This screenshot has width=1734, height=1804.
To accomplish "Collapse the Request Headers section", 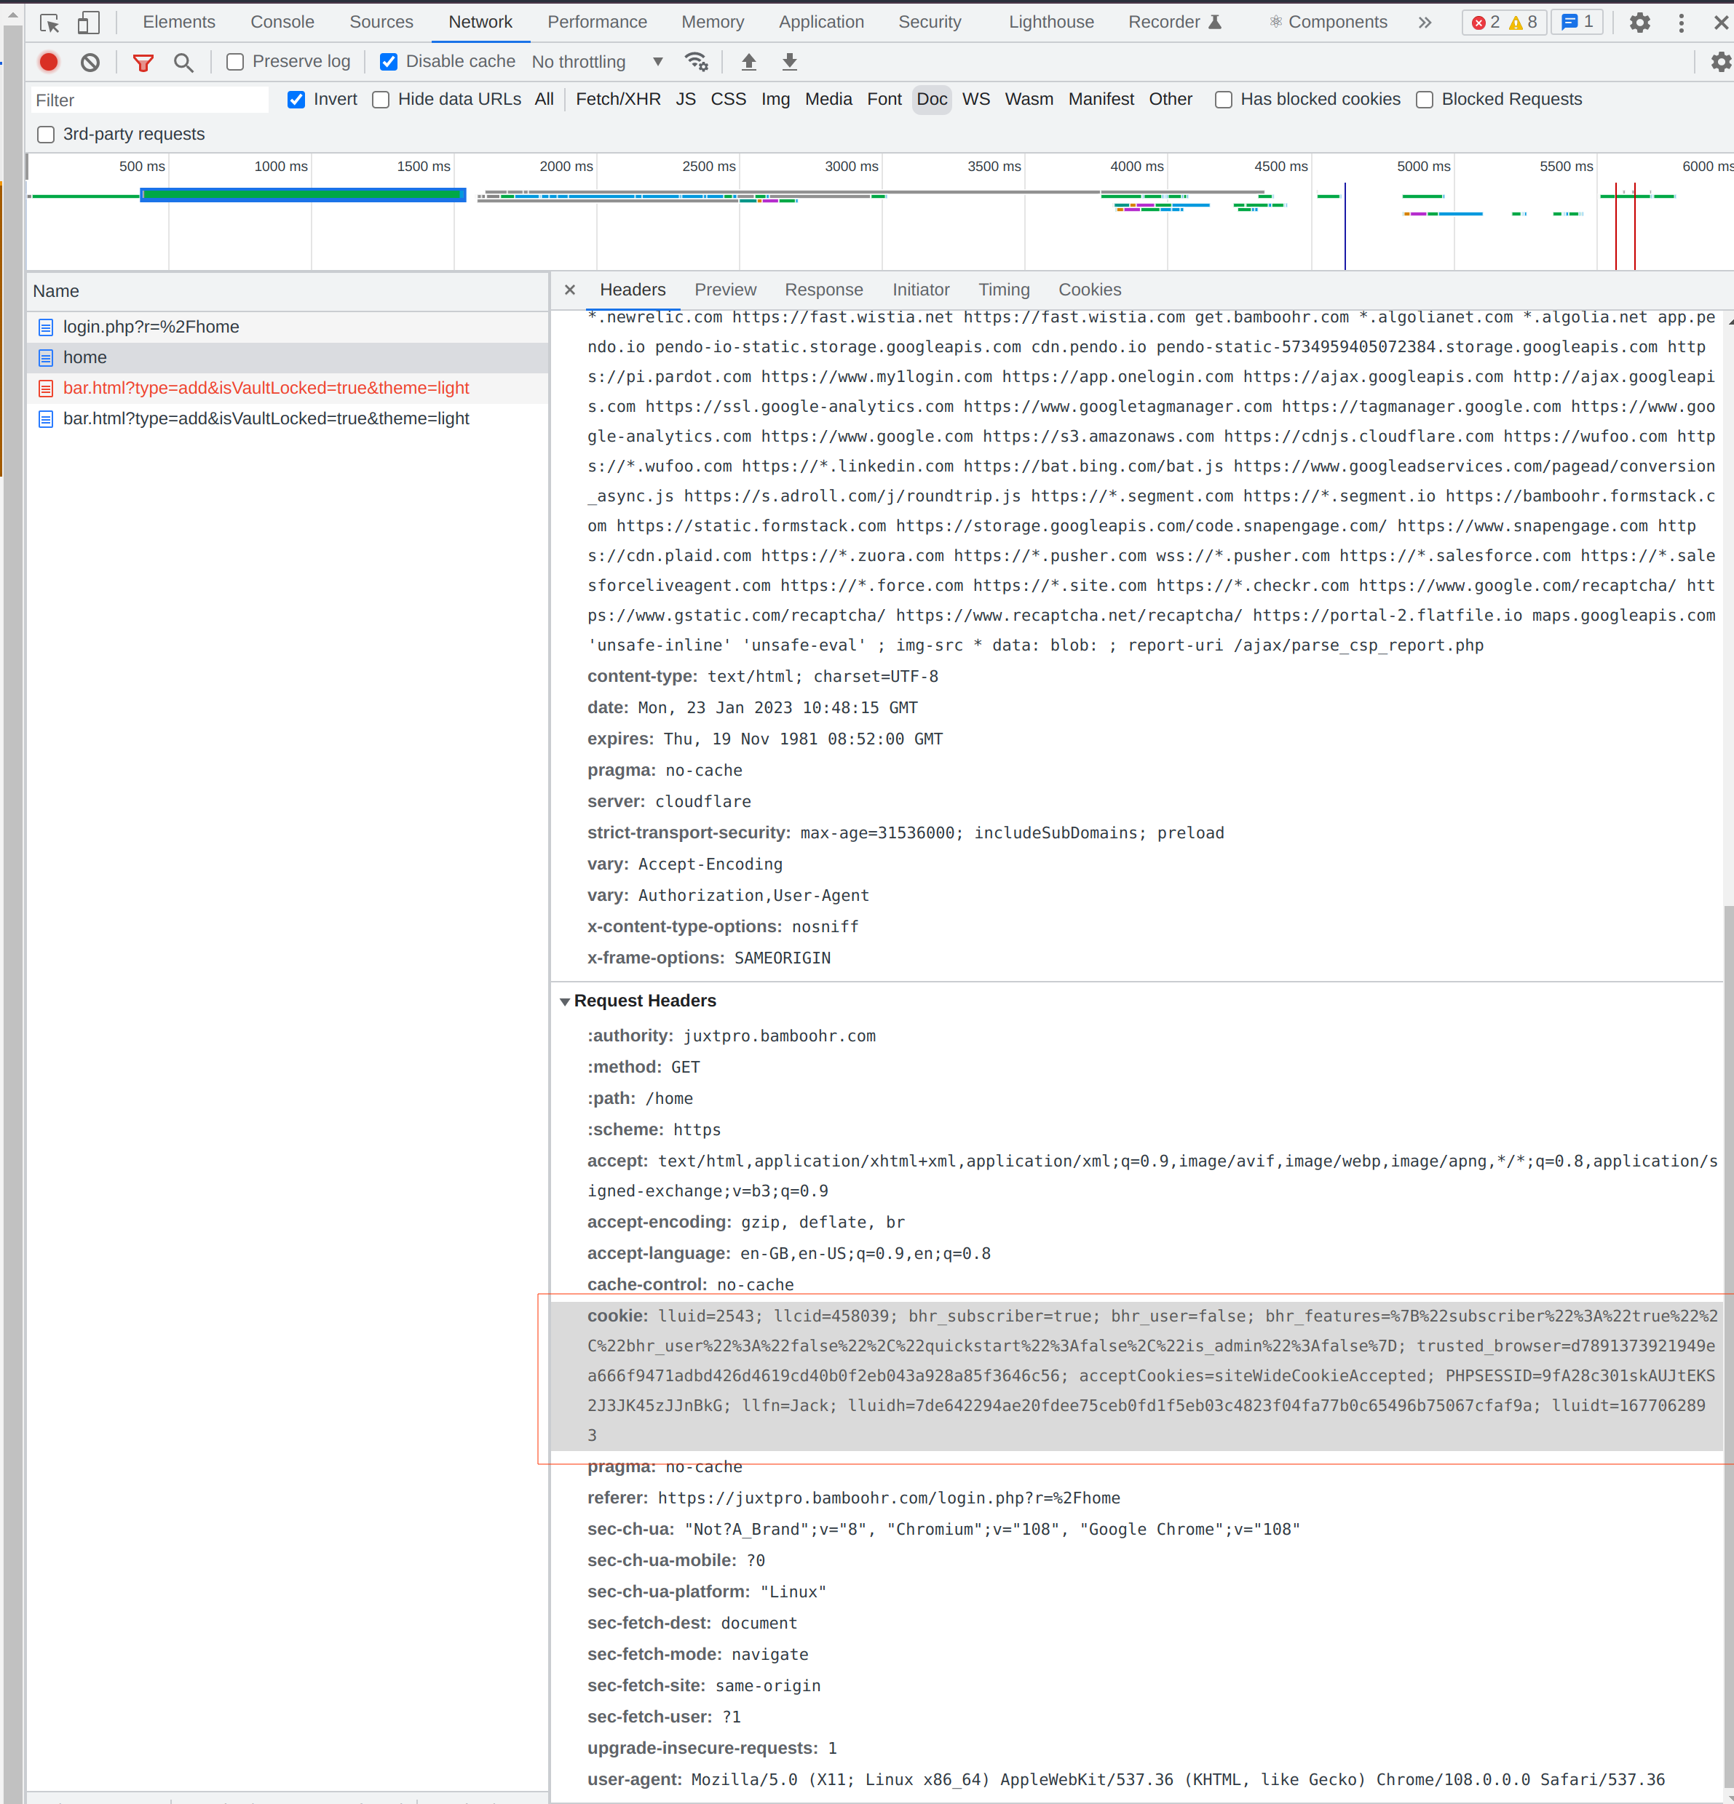I will 566,1001.
